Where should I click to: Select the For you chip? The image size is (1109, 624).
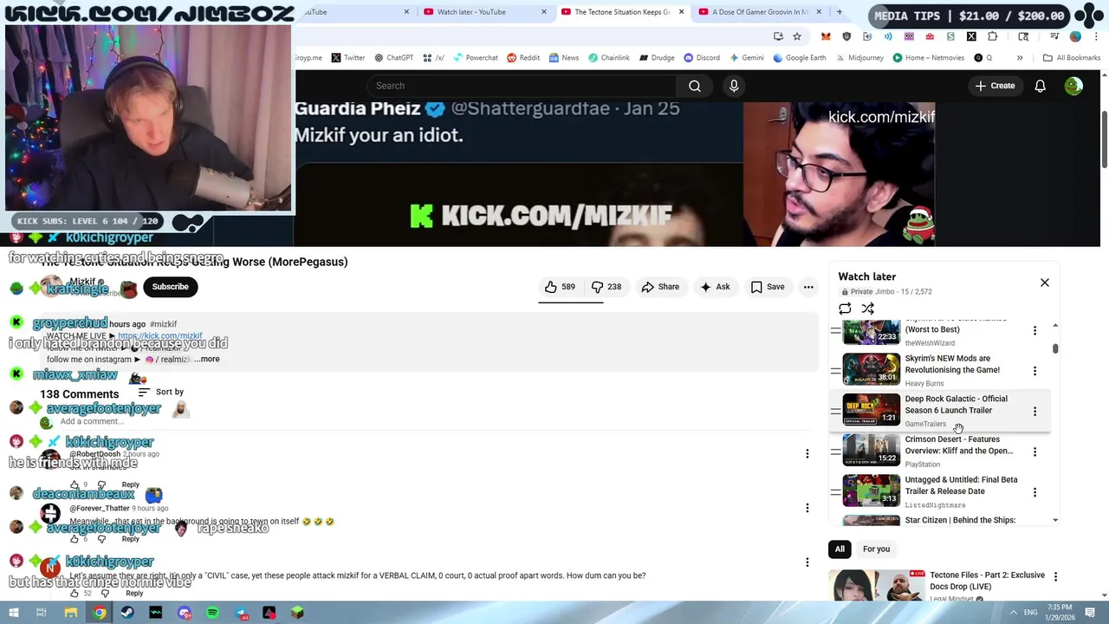tap(876, 549)
